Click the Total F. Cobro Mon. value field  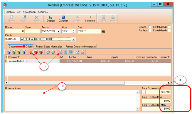pos(156,101)
